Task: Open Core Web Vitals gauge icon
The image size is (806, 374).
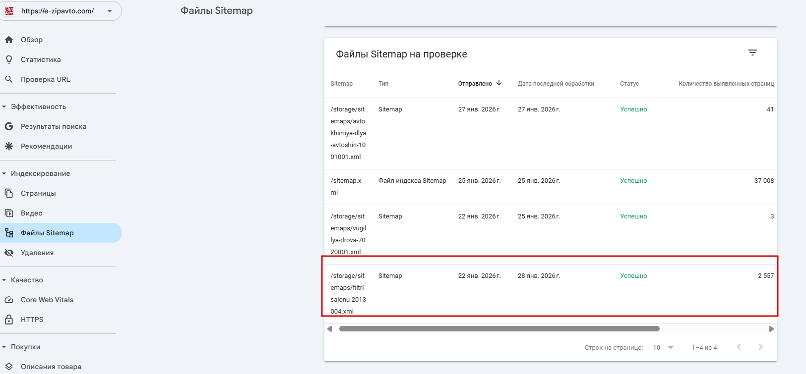Action: (9, 300)
